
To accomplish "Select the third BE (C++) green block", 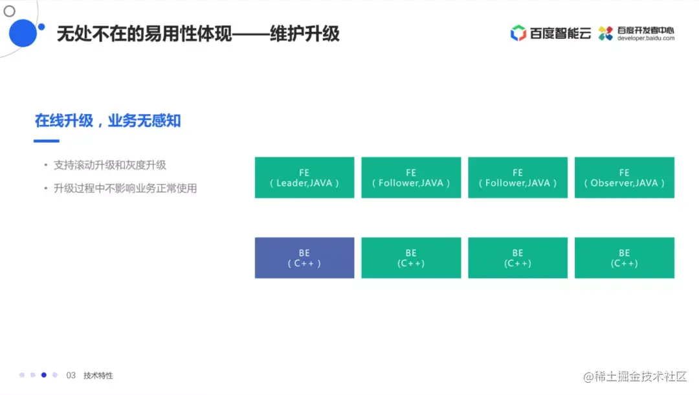I will point(517,257).
